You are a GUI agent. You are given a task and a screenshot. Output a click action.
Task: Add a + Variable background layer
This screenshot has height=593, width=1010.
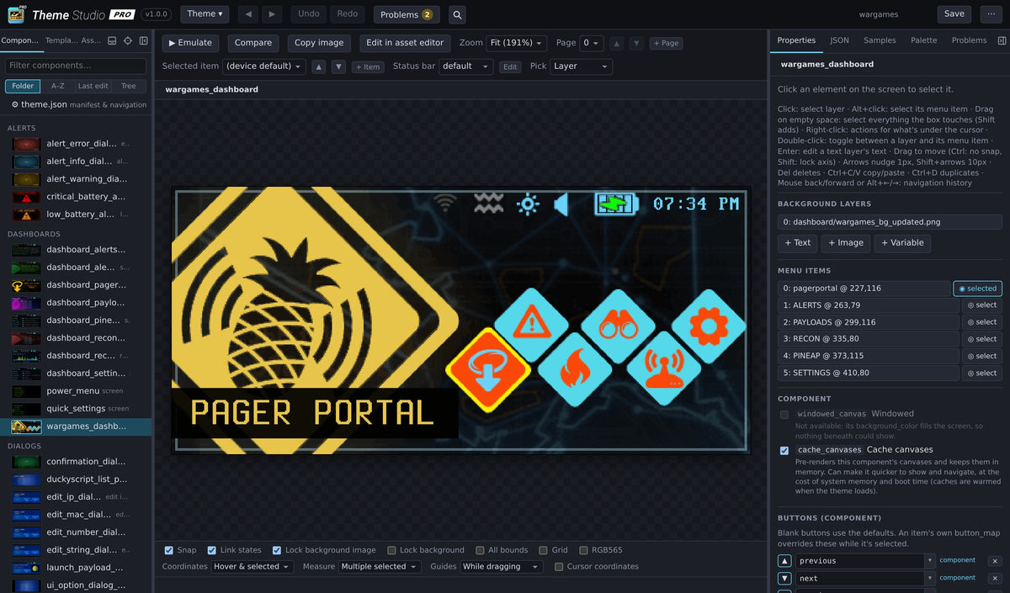[902, 243]
